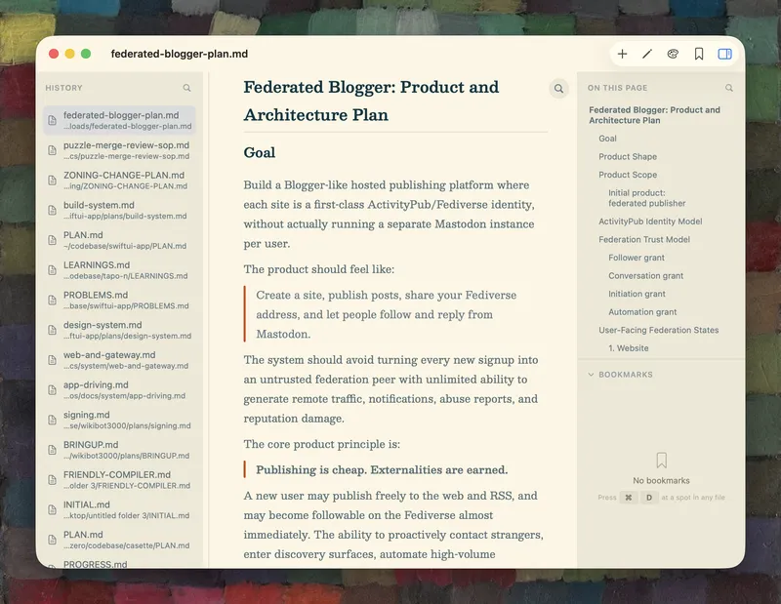Open FRIENDLY-COMPILER.md from history
This screenshot has height=604, width=781.
pyautogui.click(x=119, y=479)
